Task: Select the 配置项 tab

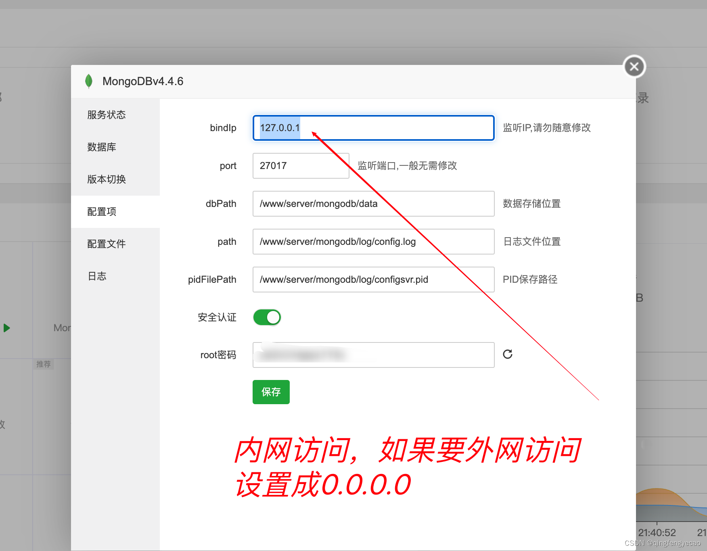Action: (115, 212)
